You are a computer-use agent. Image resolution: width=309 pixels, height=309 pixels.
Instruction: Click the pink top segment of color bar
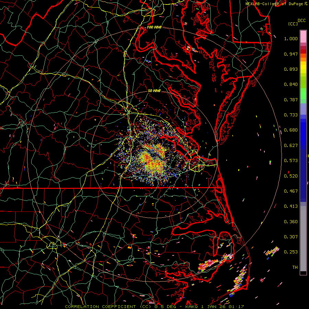(x=303, y=36)
